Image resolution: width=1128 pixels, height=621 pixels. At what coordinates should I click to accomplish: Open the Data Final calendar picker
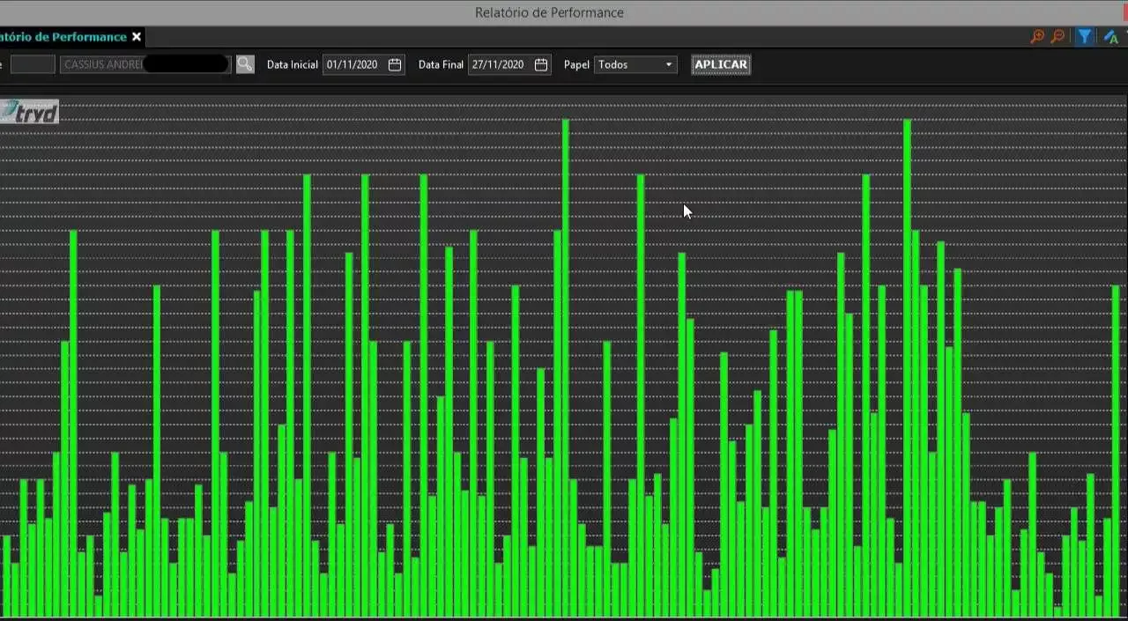(541, 64)
